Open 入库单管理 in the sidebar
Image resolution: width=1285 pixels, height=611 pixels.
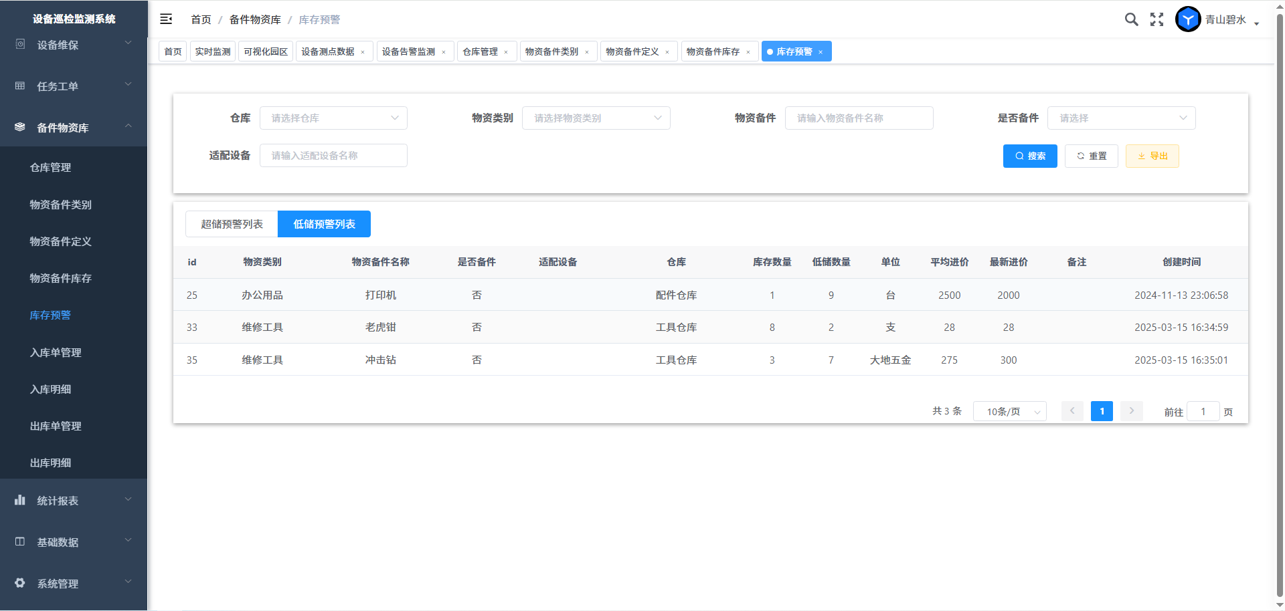click(x=56, y=352)
